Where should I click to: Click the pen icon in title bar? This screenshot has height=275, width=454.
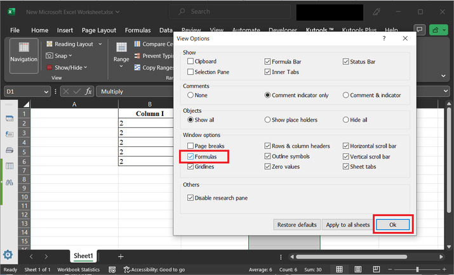[377, 11]
